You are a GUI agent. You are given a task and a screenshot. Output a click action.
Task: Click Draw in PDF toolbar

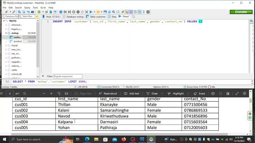152,94
